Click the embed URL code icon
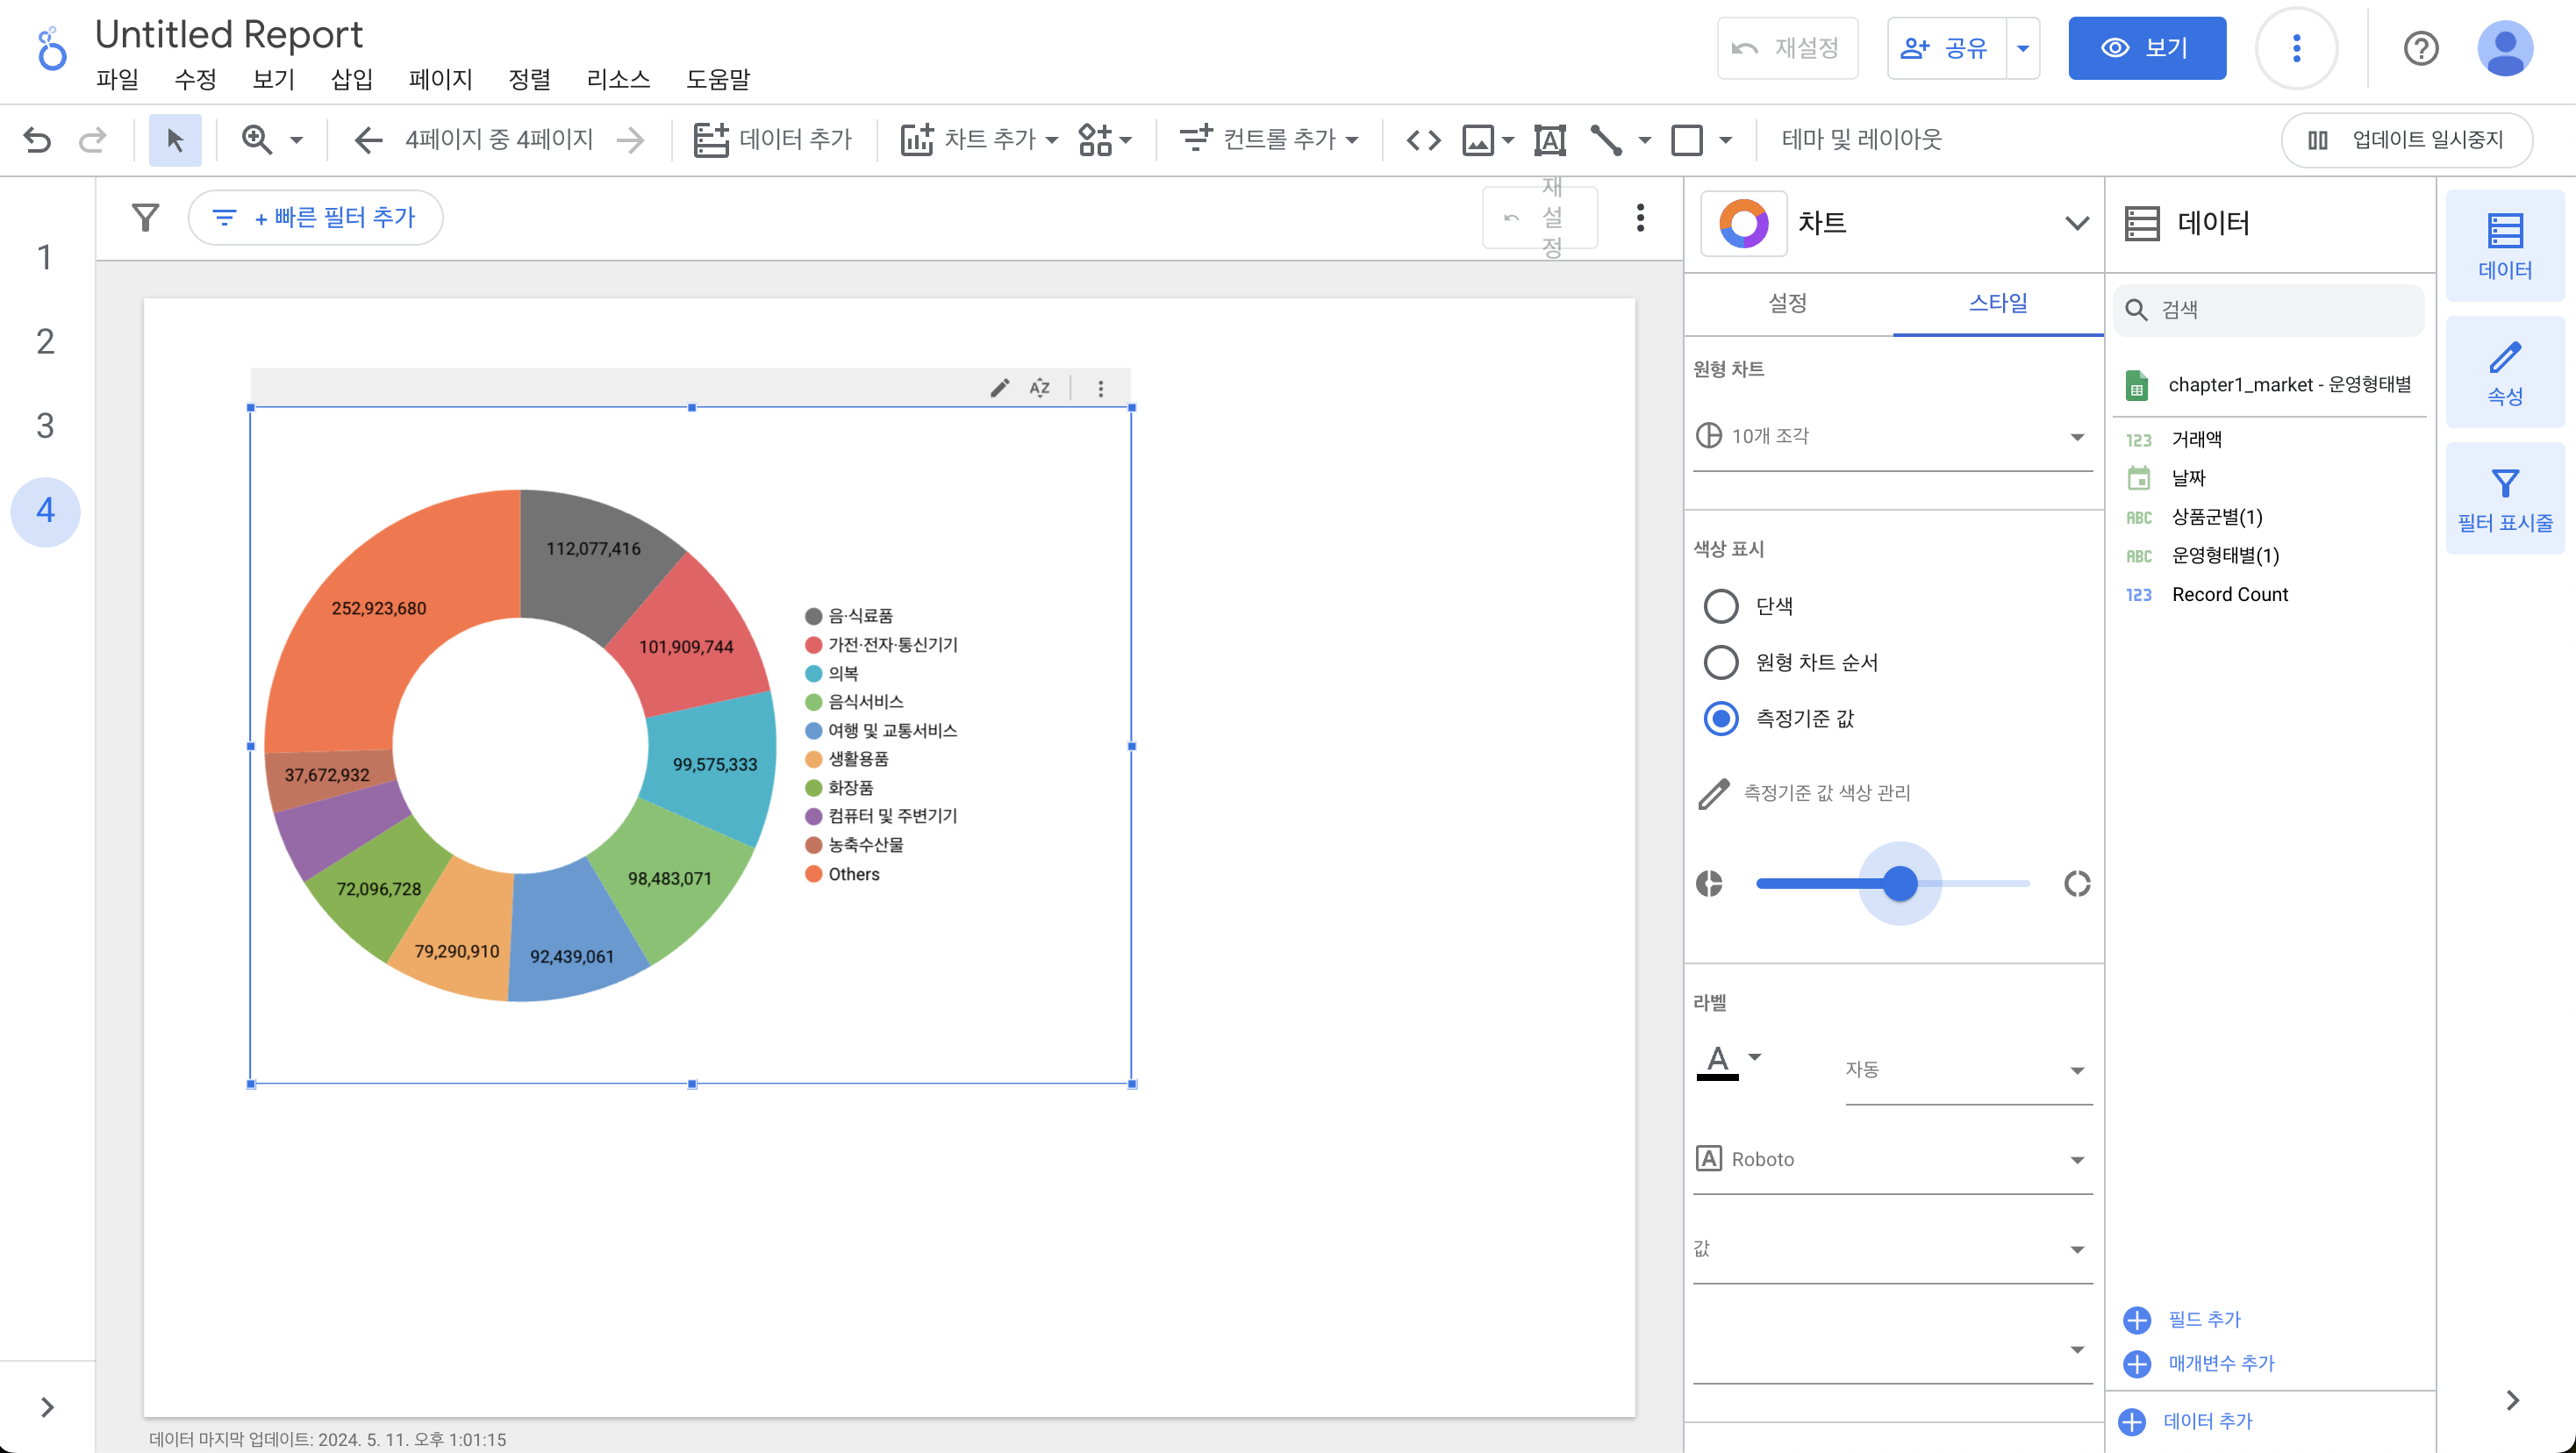This screenshot has height=1453, width=2576. (1423, 140)
